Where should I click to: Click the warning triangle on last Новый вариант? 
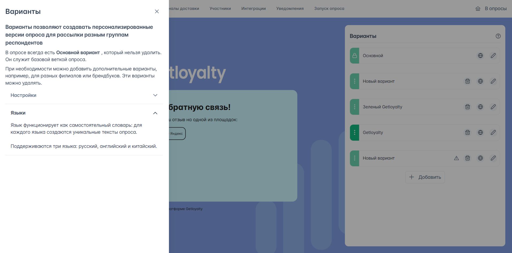click(x=456, y=158)
